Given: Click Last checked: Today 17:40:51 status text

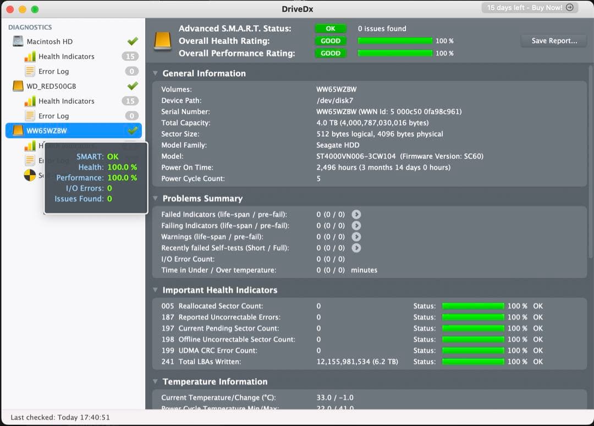Looking at the screenshot, I should [x=60, y=417].
